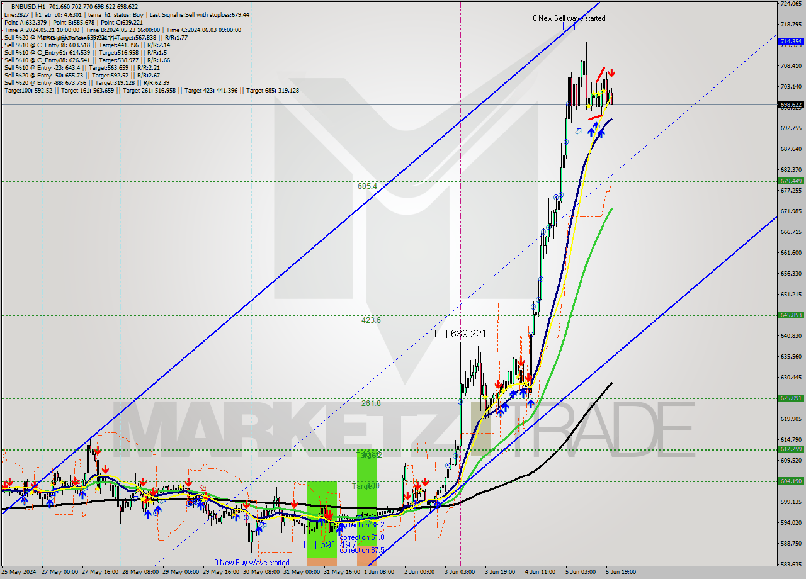Click the '27 May 16:00' time axis label
The image size is (806, 579).
tap(101, 572)
